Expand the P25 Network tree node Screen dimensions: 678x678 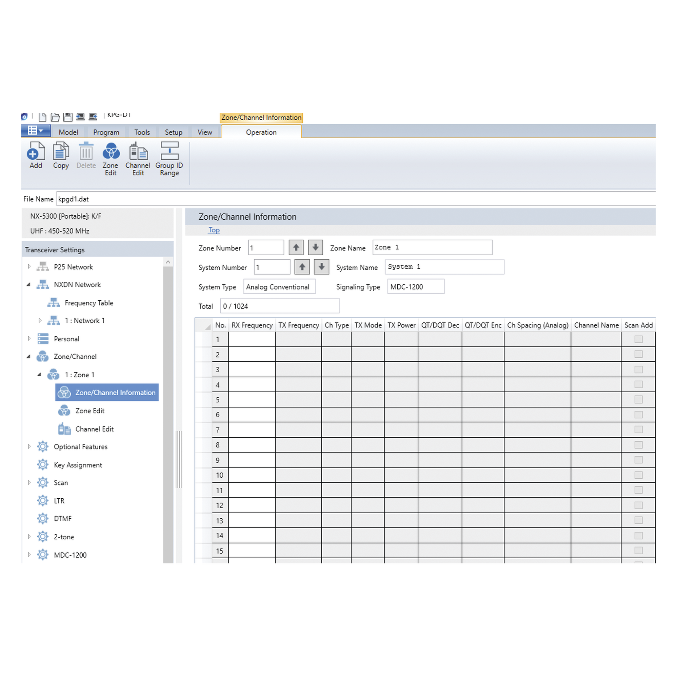pos(29,267)
